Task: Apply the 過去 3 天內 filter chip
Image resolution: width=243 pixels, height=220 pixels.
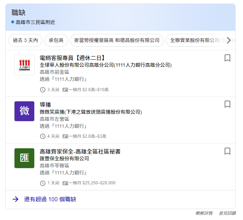Action: 25,40
